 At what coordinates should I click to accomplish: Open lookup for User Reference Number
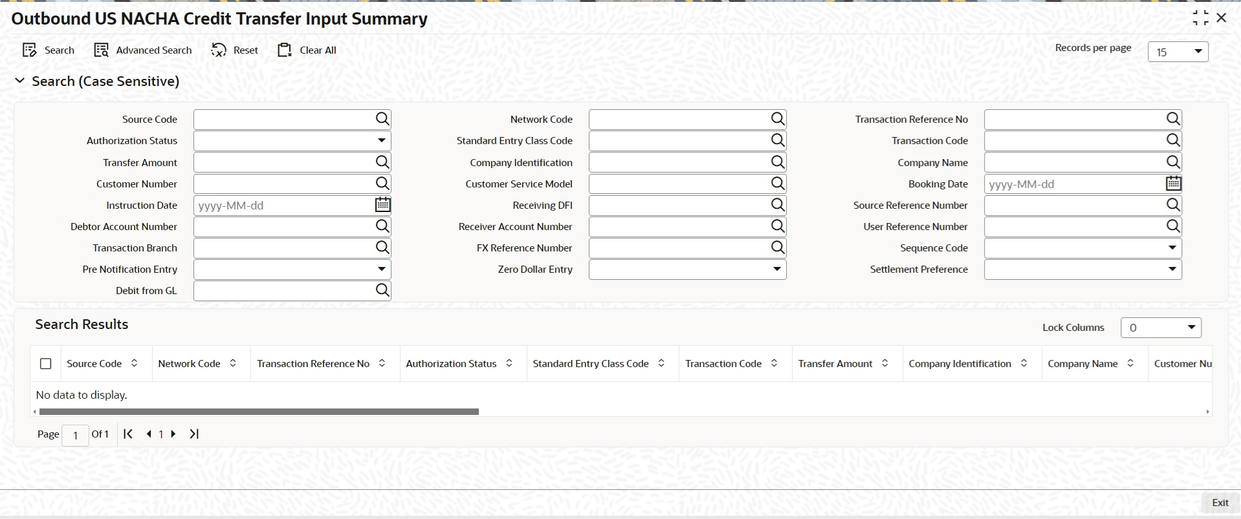1173,226
